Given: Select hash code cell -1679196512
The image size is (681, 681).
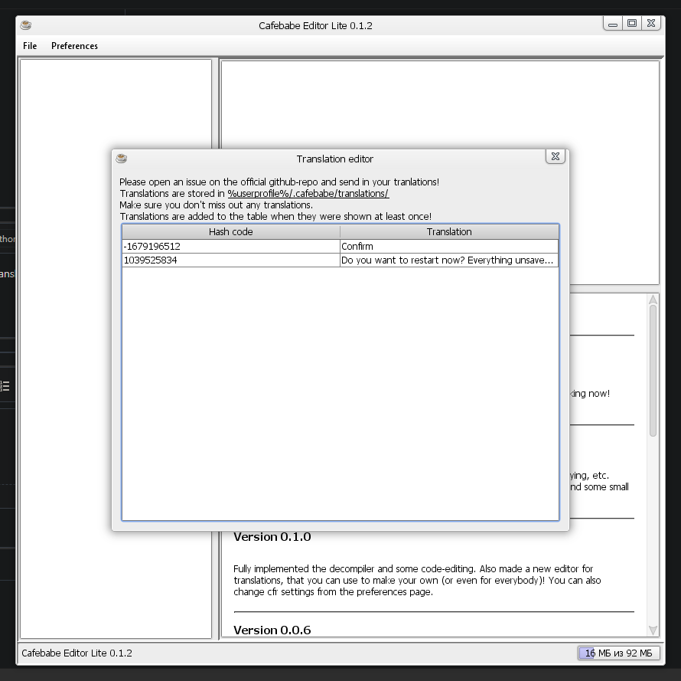Looking at the screenshot, I should pos(230,246).
